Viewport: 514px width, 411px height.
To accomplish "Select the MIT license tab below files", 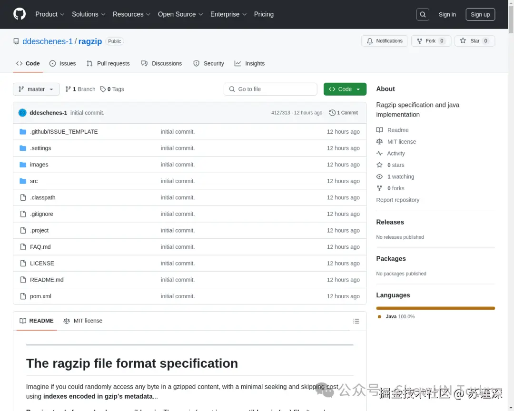I will pos(83,321).
